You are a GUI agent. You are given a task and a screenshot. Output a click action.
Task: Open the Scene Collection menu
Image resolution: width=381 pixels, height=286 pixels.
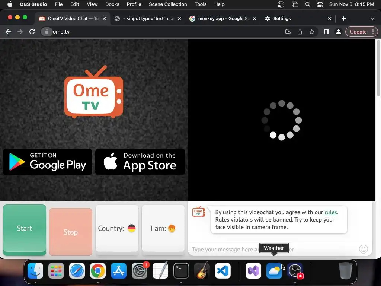(168, 4)
